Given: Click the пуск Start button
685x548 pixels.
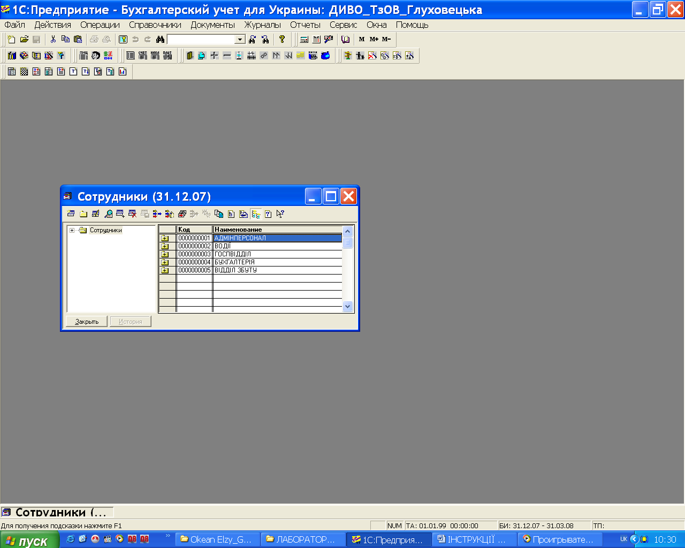Looking at the screenshot, I should click(x=29, y=540).
